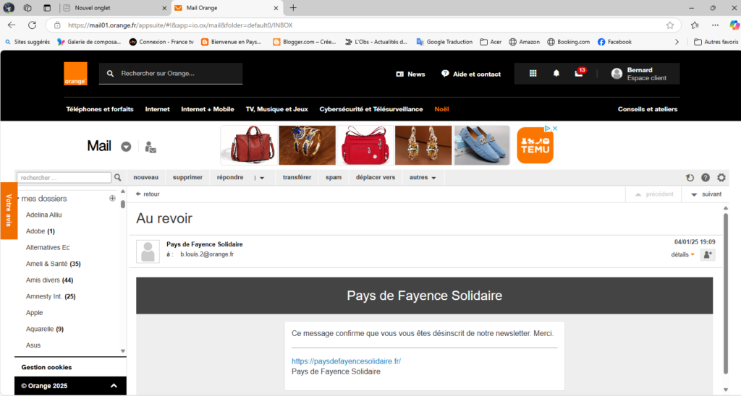Open the Internet + Mobile menu
The width and height of the screenshot is (741, 396).
coord(207,109)
